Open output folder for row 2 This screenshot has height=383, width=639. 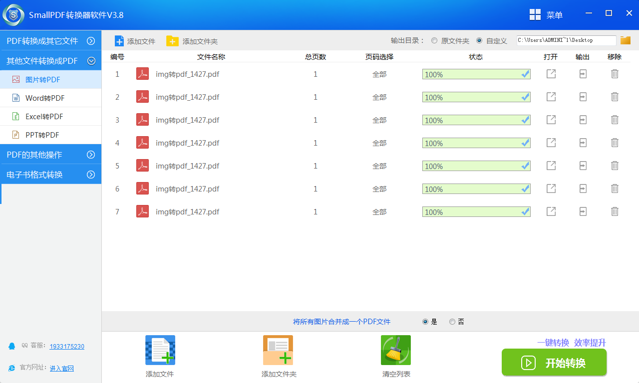point(583,97)
